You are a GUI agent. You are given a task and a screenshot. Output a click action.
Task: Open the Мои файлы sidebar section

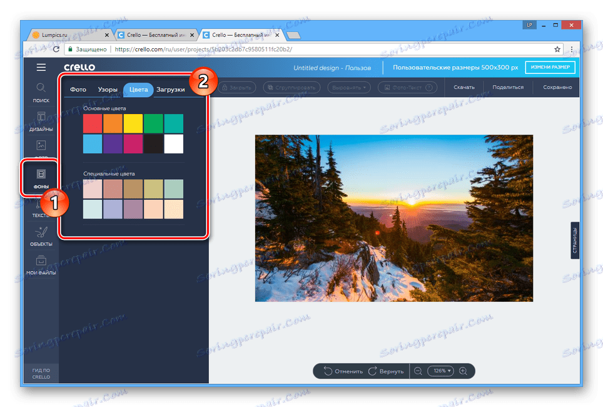[x=41, y=265]
